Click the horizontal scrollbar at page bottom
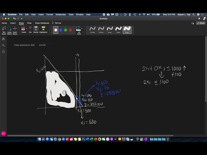207x155 pixels. coord(90,136)
